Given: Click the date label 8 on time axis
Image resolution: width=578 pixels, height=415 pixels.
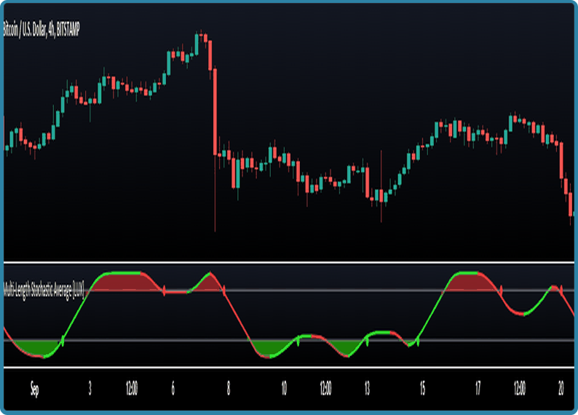Looking at the screenshot, I should (229, 389).
